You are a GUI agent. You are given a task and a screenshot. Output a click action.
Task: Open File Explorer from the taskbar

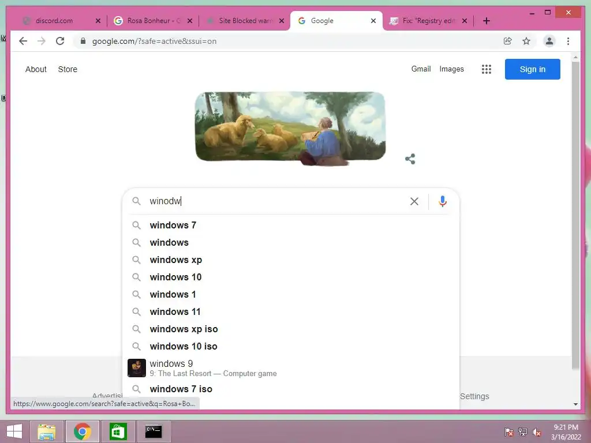(x=46, y=431)
